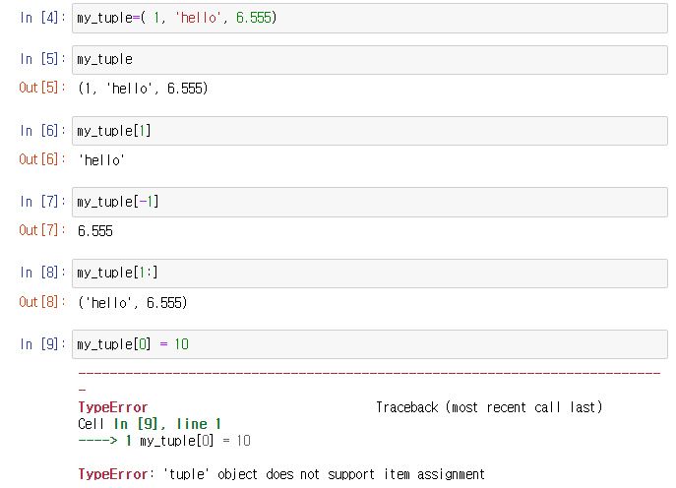Screen dimensions: 676x488
Task: Click output text ('hello', 6.555)
Action: pyautogui.click(x=133, y=303)
